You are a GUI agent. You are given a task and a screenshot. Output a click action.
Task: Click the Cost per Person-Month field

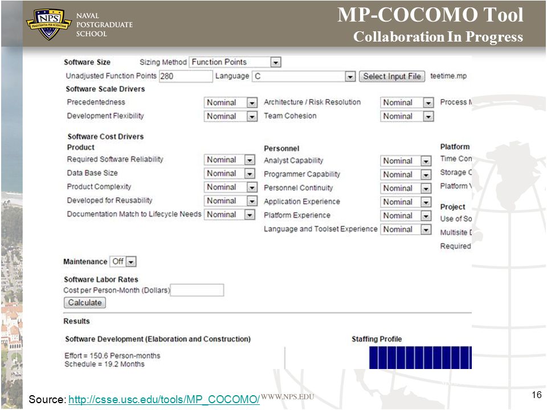(197, 290)
